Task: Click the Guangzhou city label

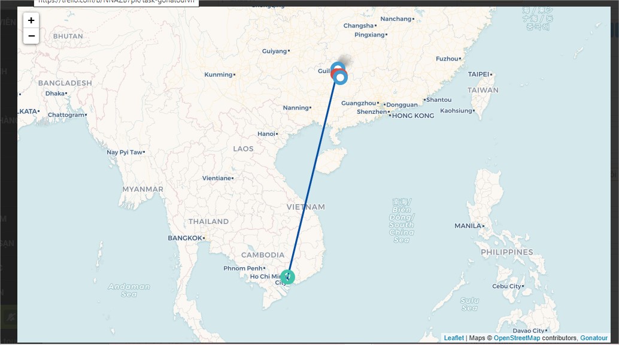Action: pyautogui.click(x=359, y=103)
